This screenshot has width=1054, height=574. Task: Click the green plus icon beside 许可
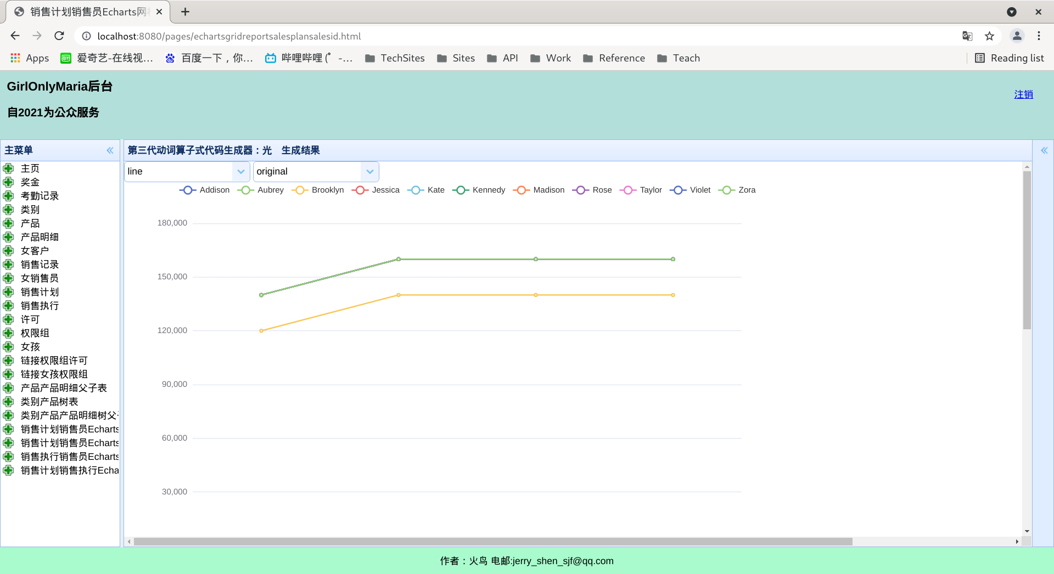click(x=8, y=319)
